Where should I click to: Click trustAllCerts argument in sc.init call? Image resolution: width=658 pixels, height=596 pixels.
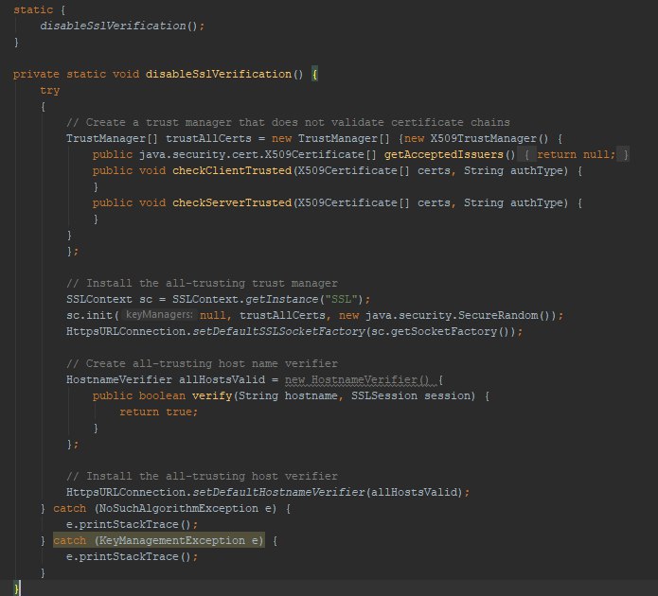(282, 315)
